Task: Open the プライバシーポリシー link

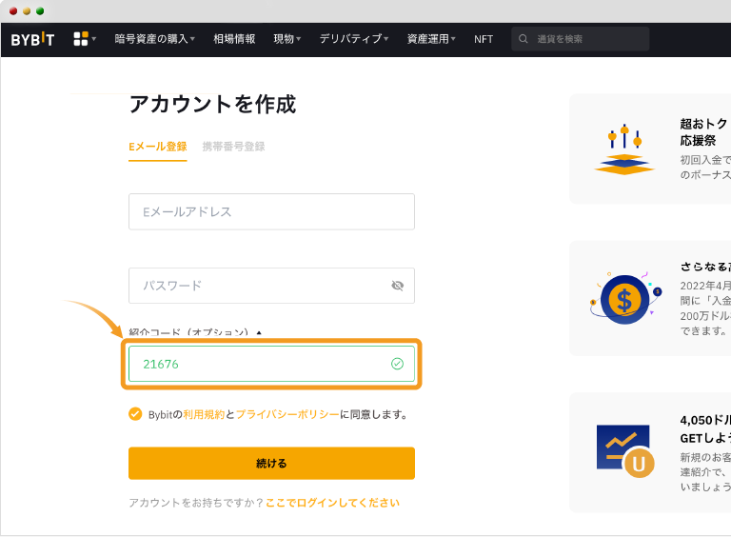Action: (x=287, y=414)
